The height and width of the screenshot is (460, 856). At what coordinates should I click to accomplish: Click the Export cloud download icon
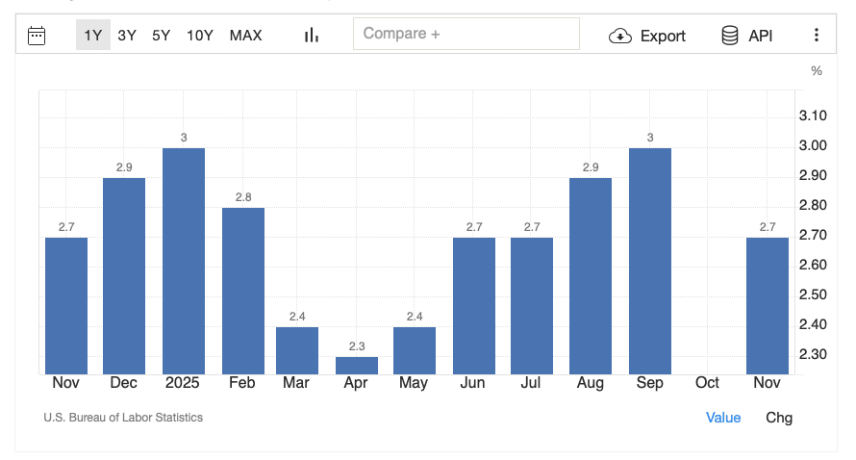620,36
